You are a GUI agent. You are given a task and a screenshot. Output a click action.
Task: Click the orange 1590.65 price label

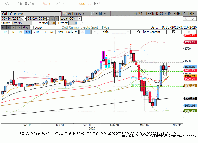pos(190,76)
